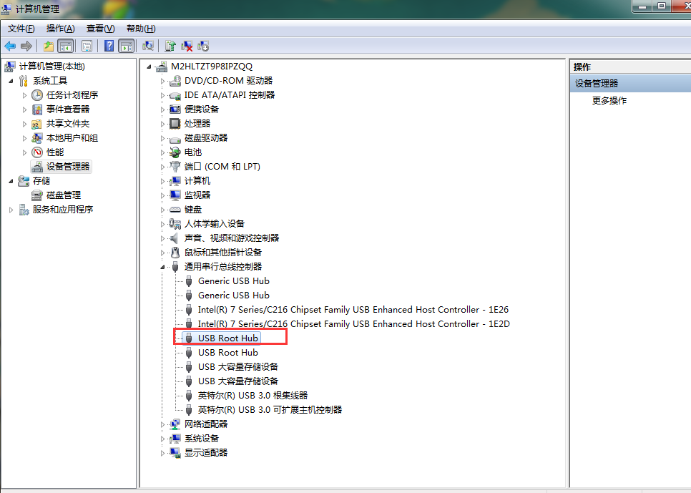Click 更多操作 in the actions pane
691x493 pixels.
609,101
